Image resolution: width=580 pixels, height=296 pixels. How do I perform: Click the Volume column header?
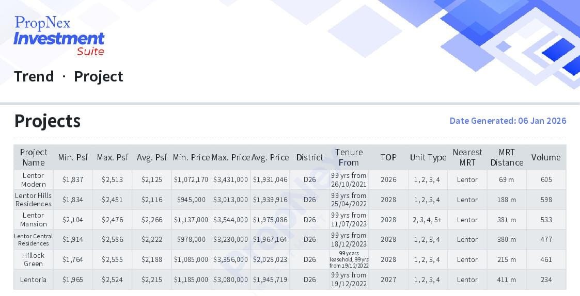click(x=546, y=157)
